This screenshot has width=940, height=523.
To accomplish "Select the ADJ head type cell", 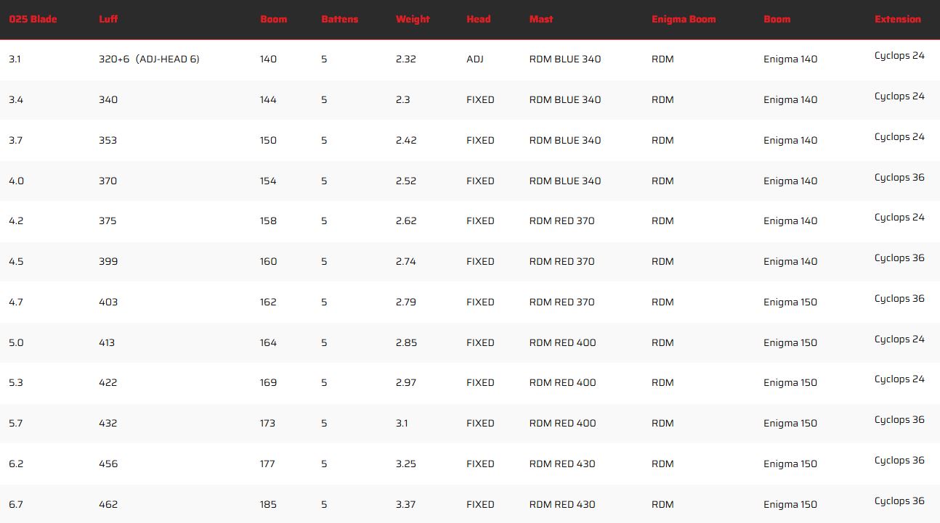I will coord(474,59).
